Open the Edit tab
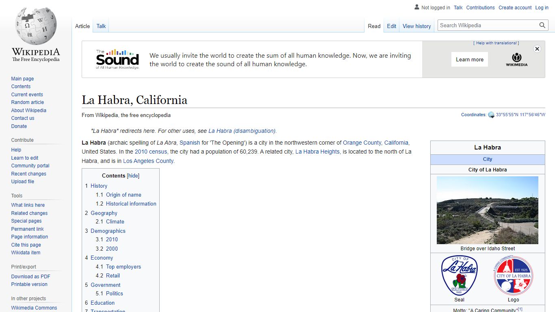The image size is (555, 312). point(392,26)
